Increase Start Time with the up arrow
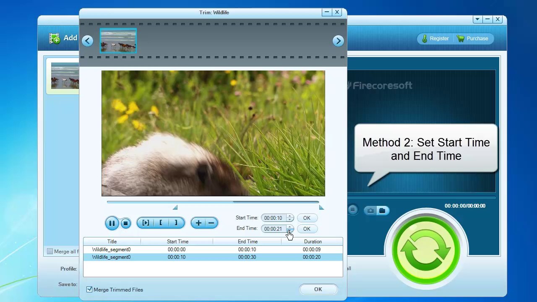 coord(289,216)
